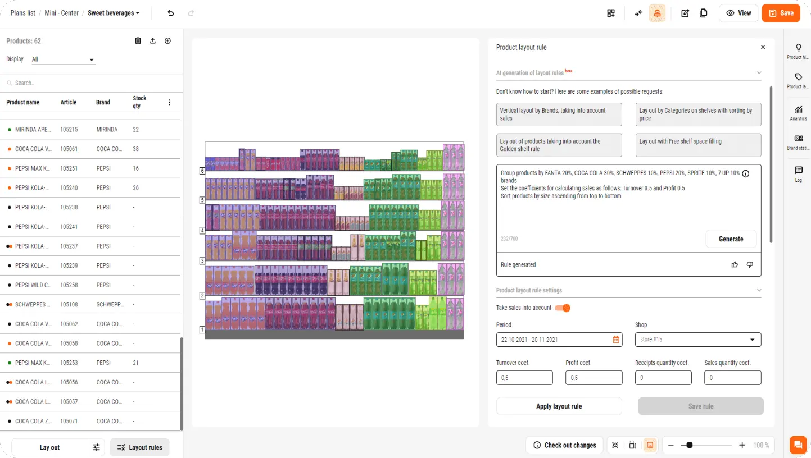Thumbs up the generated rule
The height and width of the screenshot is (458, 811).
(x=735, y=265)
